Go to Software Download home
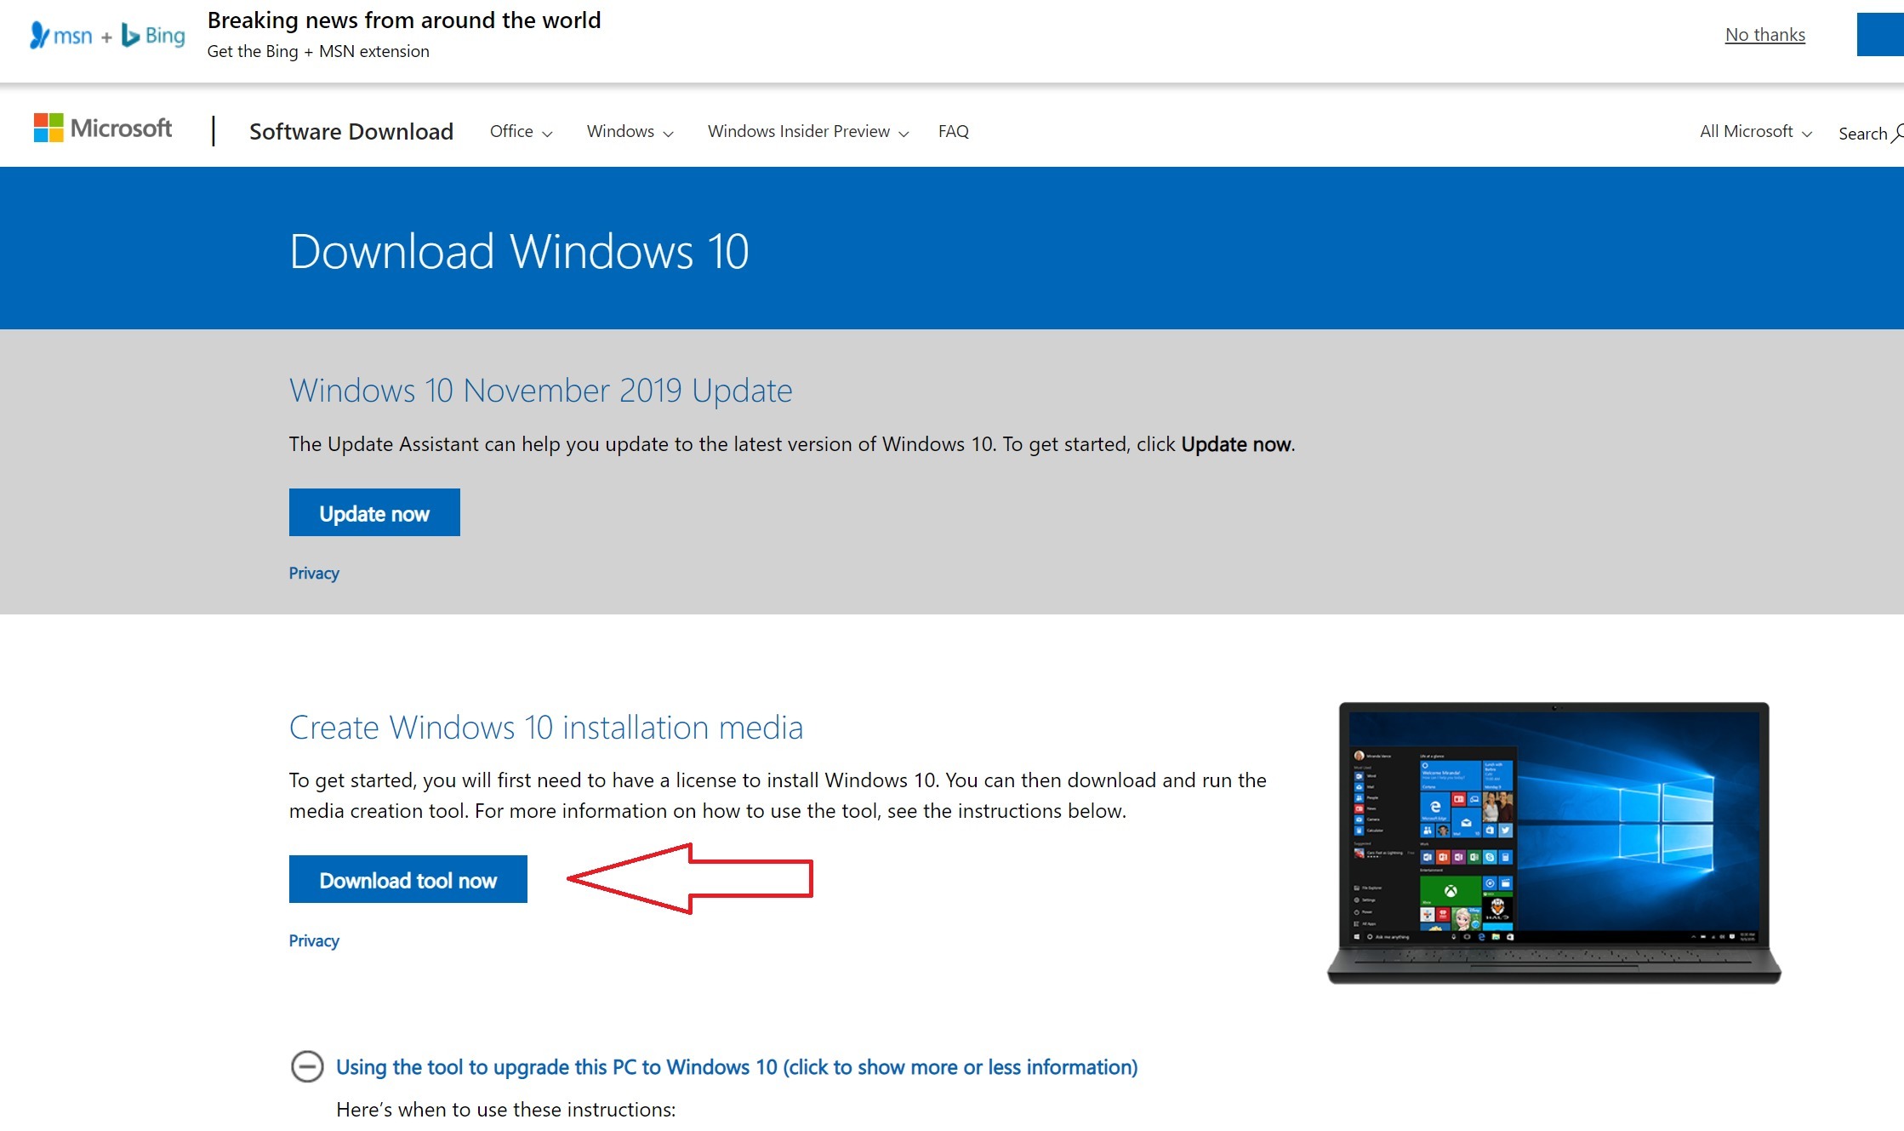Screen dimensions: 1904x1131 click(x=351, y=132)
